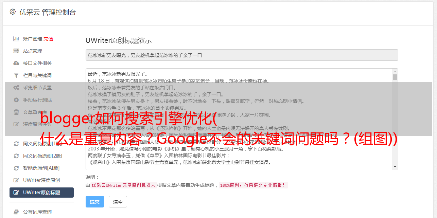Viewport: 437px width, 218px height.
Task: Click the cloud upload icon for 接口文件相关
Action: (x=16, y=63)
